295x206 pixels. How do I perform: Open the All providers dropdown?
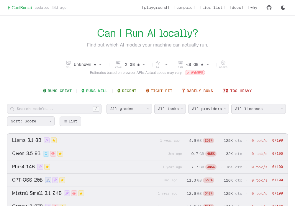click(209, 109)
